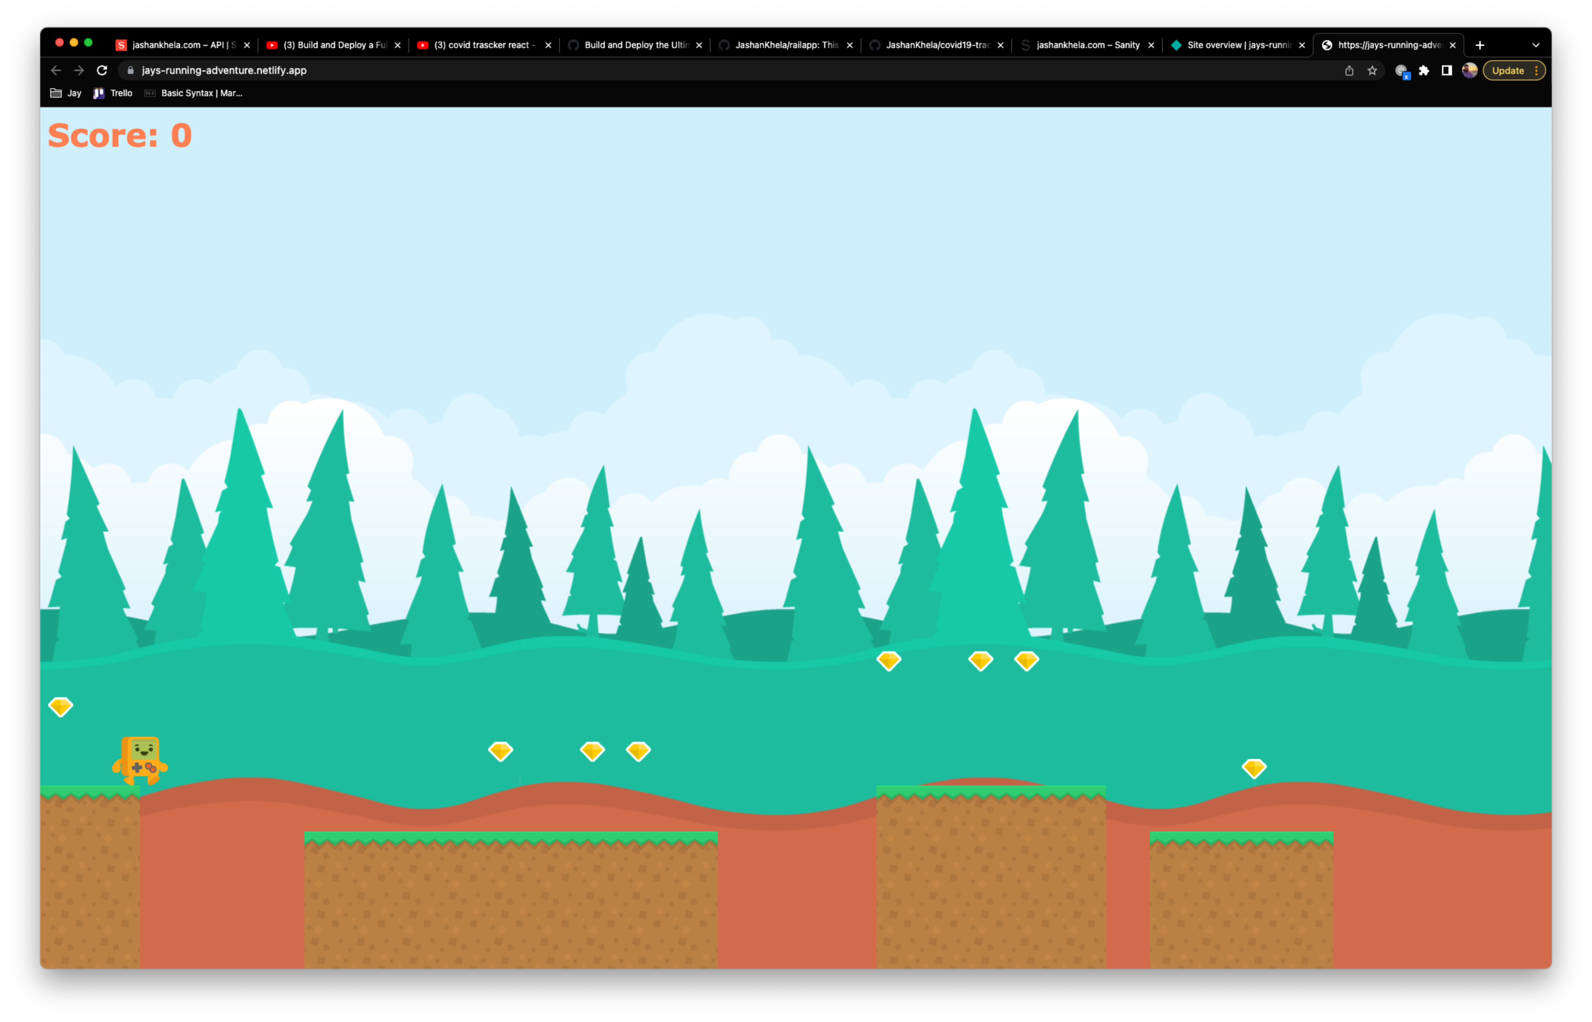Open the Trello bookmark
The height and width of the screenshot is (1022, 1592).
pos(113,93)
